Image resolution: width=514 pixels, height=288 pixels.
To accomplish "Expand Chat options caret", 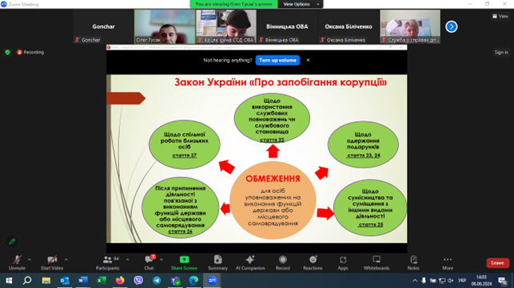I will [161, 259].
